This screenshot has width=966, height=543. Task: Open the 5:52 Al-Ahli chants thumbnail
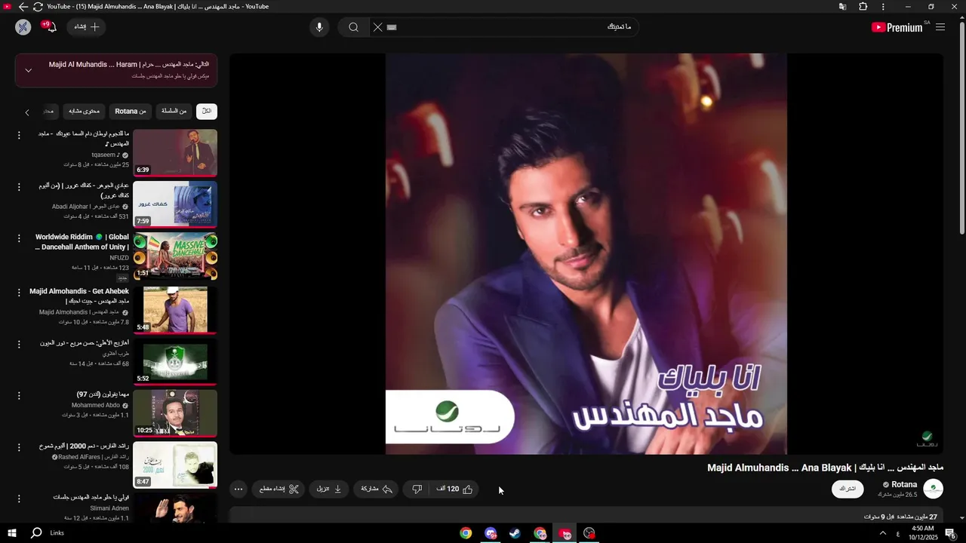tap(175, 361)
